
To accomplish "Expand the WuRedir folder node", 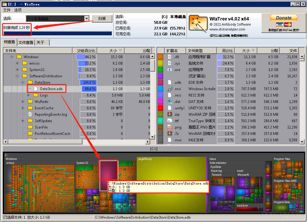I will [23, 102].
